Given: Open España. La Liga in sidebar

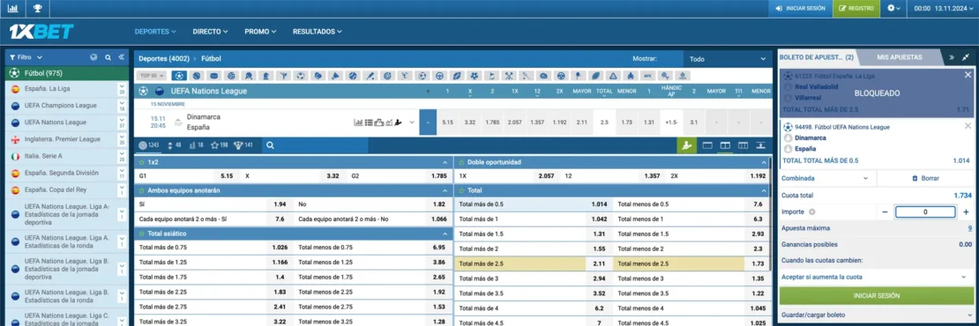Looking at the screenshot, I should click(48, 89).
